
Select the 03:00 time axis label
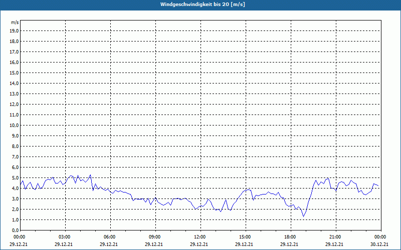tap(66, 237)
